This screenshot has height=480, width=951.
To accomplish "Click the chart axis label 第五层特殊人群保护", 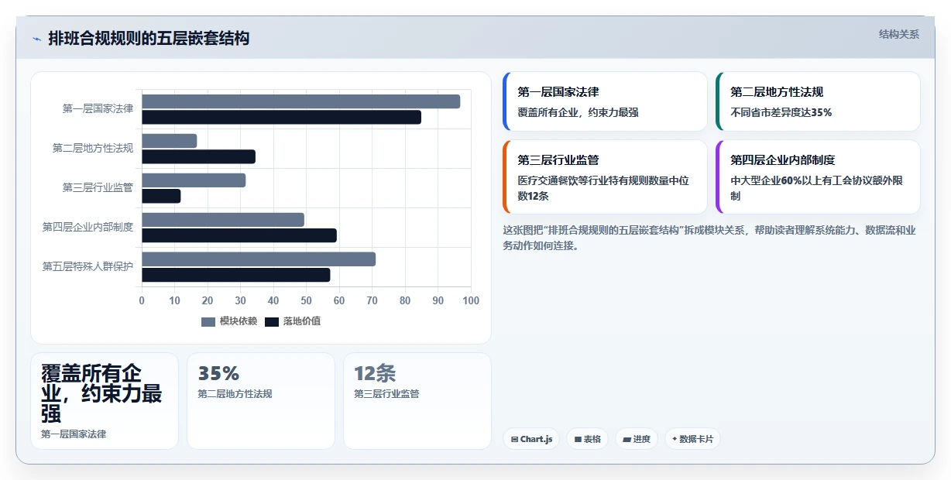I will coord(88,267).
